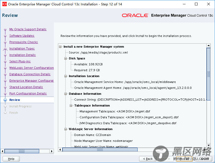Image resolution: width=215 pixels, height=163 pixels.
Task: Jump to the Installation Types step
Action: click(22, 48)
